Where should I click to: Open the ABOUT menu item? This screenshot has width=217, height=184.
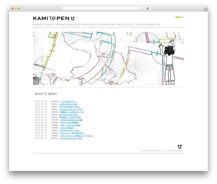click(x=38, y=24)
